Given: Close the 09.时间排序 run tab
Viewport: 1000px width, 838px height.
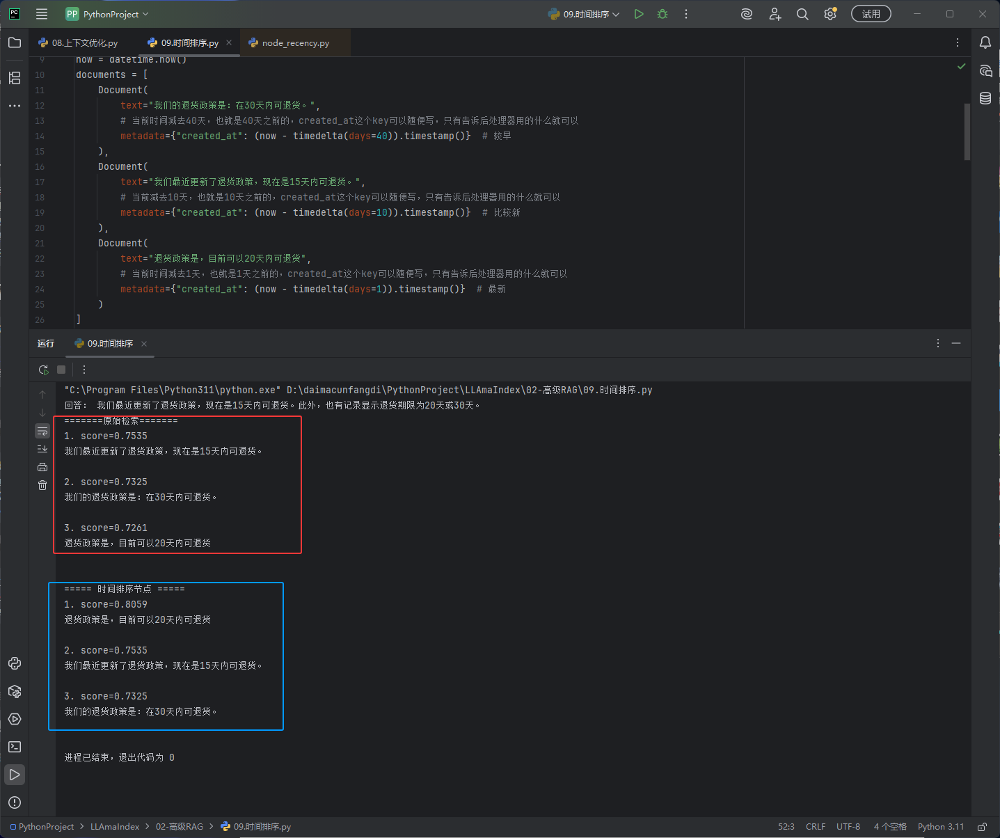Looking at the screenshot, I should point(144,344).
